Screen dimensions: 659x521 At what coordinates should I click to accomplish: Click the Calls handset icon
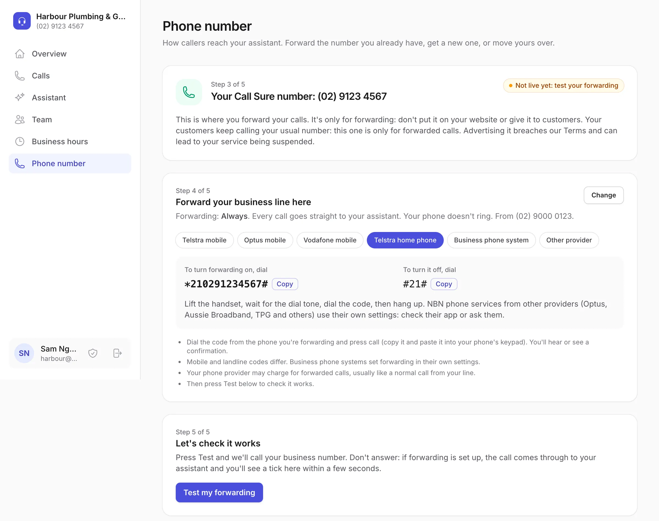tap(20, 76)
